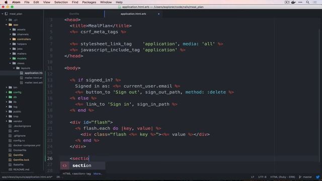Accept the 'section' autocomplete suggestion
322x181 pixels.
[x=83, y=165]
